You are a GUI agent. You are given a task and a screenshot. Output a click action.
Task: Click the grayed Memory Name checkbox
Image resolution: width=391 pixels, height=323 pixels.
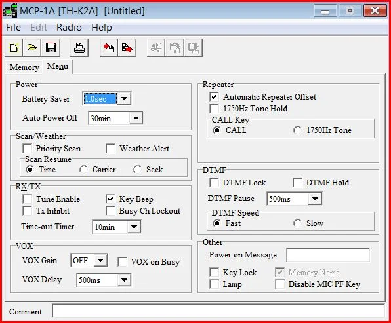279,273
